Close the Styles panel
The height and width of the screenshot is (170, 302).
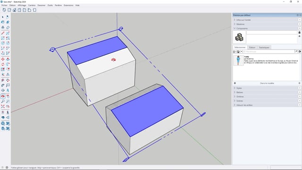(300, 88)
